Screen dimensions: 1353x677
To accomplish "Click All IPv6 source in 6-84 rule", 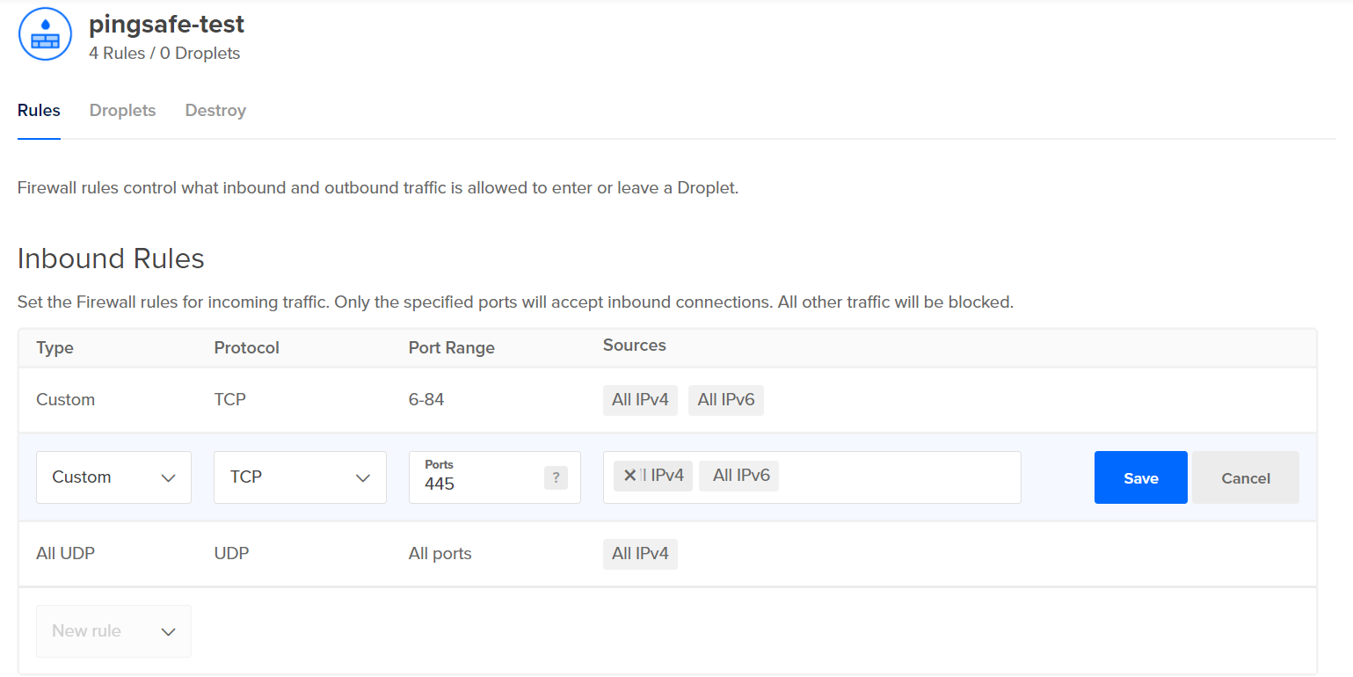I will click(725, 400).
